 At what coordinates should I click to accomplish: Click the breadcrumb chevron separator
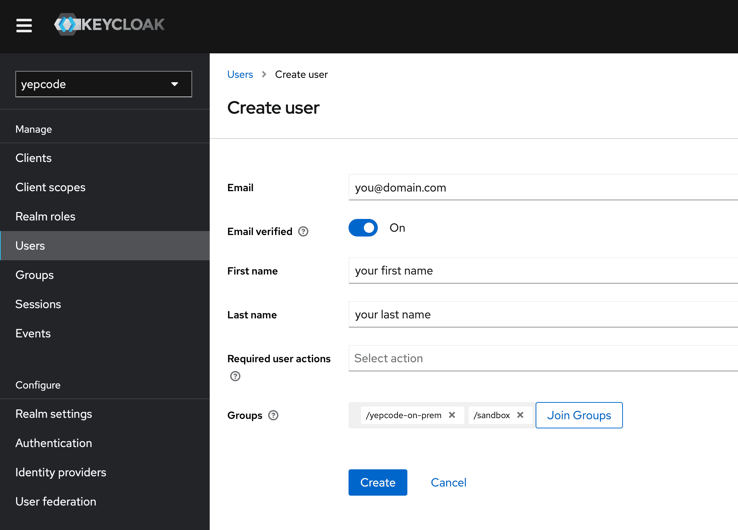(264, 74)
